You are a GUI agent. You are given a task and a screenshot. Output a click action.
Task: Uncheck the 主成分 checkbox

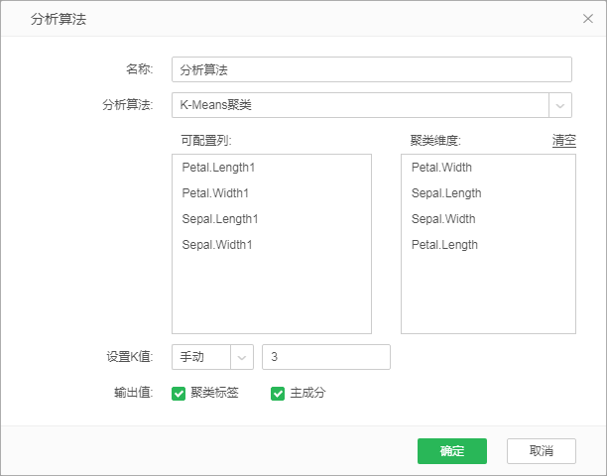(278, 394)
